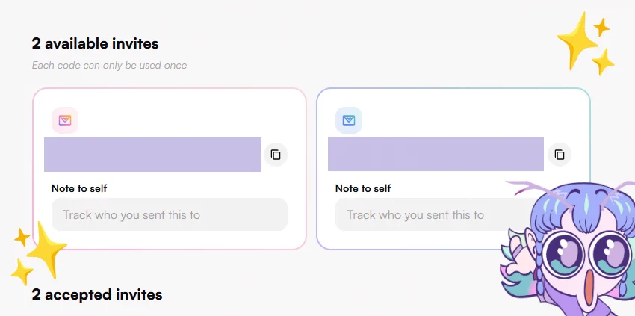This screenshot has width=635, height=316.
Task: Click the small lowest sparkle at bottom left
Action: (x=22, y=271)
